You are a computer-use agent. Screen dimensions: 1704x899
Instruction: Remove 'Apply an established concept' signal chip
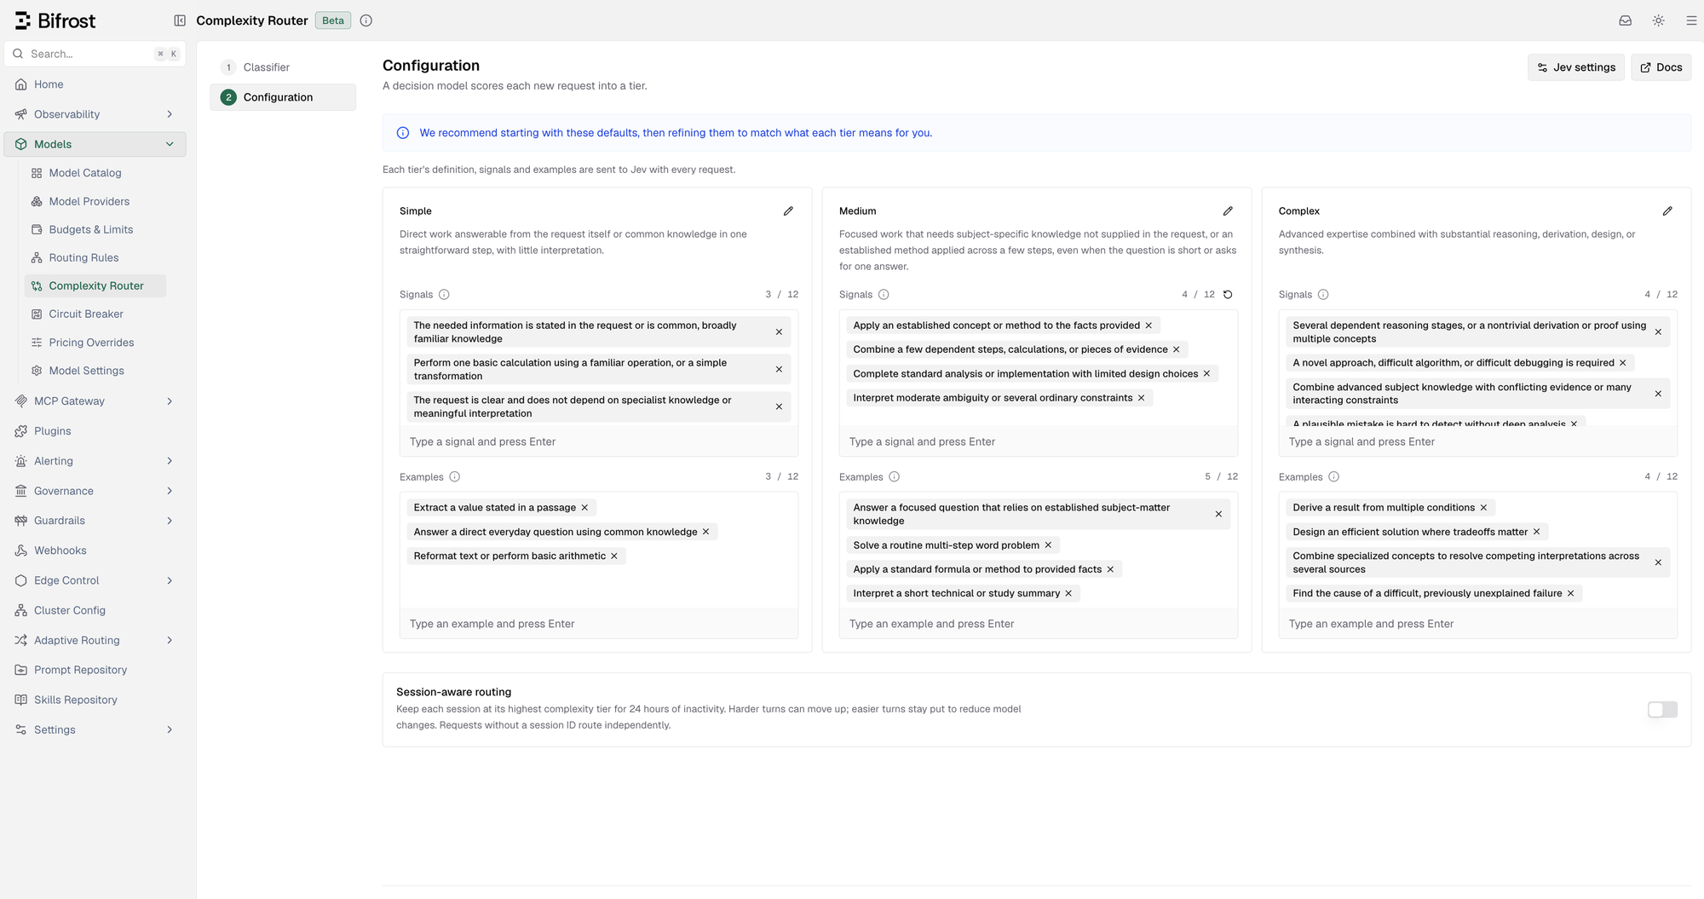pos(1148,326)
